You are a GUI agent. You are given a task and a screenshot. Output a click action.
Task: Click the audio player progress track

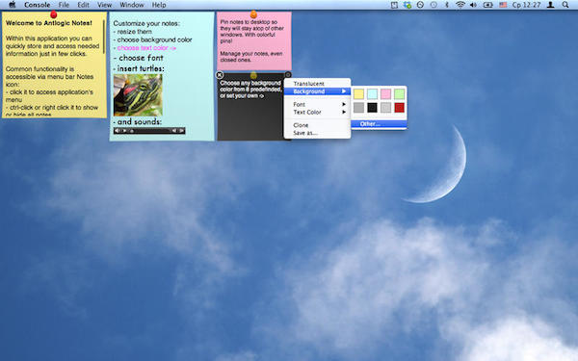coord(151,130)
